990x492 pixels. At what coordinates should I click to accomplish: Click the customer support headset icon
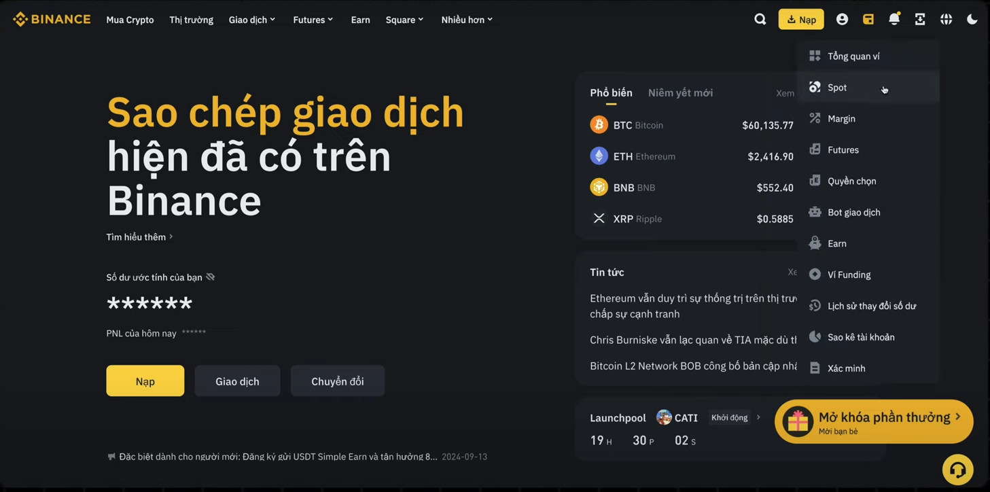pos(957,470)
